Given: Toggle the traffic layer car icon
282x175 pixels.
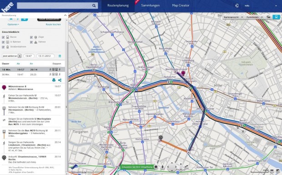Looking at the screenshot, I should click(268, 17).
